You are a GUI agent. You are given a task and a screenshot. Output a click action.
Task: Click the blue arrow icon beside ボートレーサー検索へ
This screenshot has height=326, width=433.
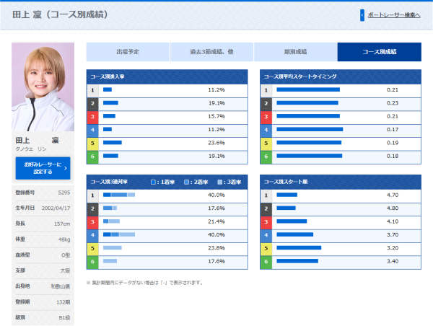click(x=362, y=15)
